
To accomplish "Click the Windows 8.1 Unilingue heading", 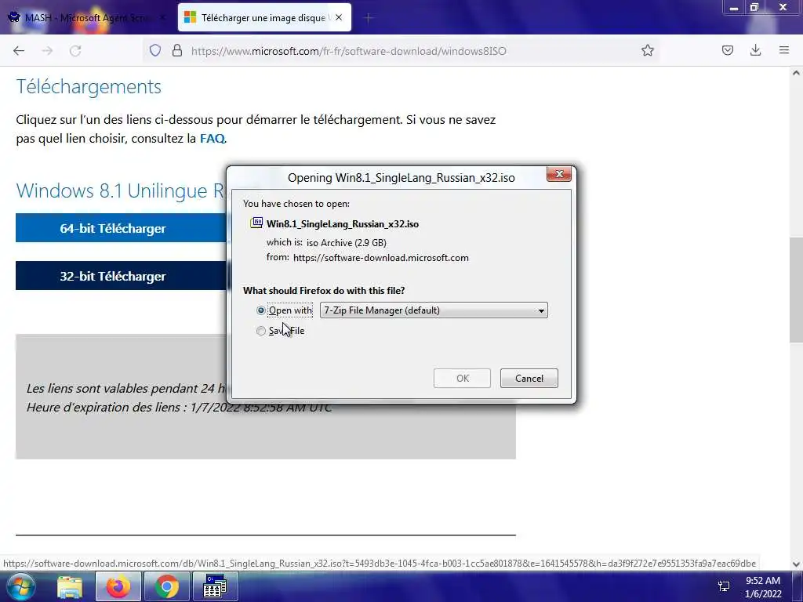I will pyautogui.click(x=120, y=190).
